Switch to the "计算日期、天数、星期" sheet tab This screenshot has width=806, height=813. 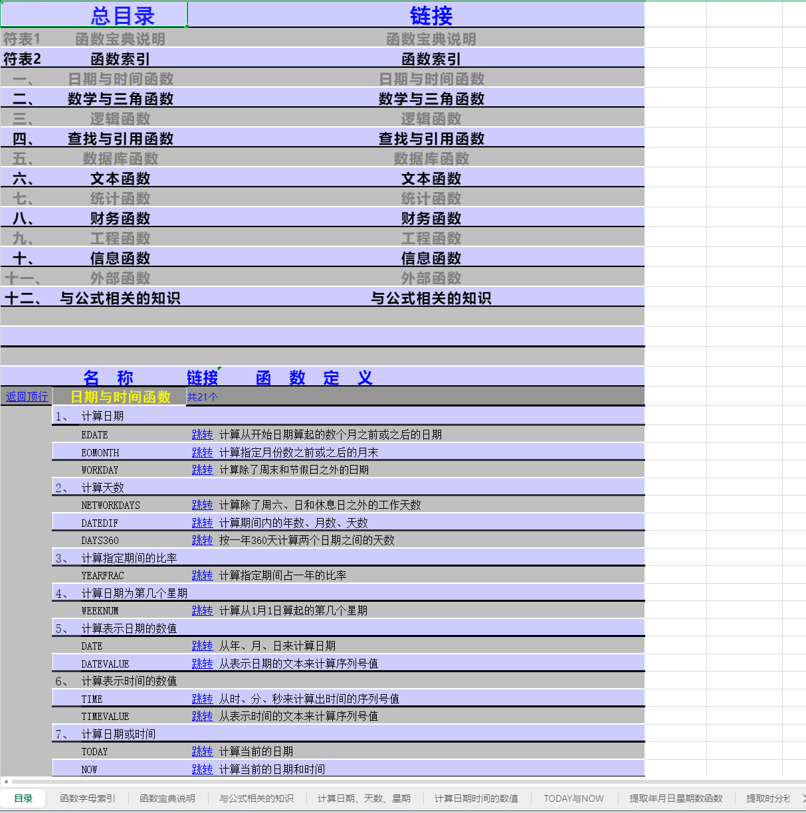coord(363,798)
